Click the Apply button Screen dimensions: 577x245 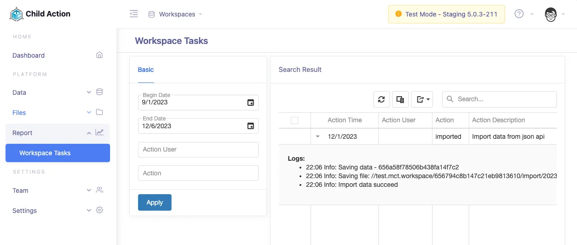tap(155, 202)
